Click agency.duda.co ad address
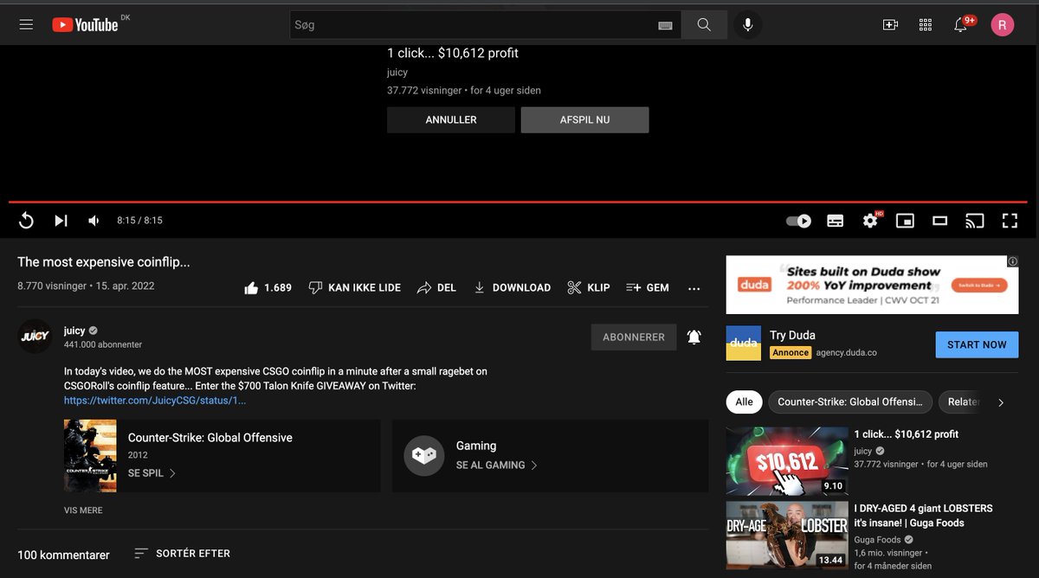 click(848, 352)
